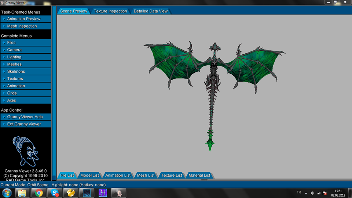Click the blue vertical bar beside the menus
Viewport: 352px width, 198px height.
coord(54,93)
